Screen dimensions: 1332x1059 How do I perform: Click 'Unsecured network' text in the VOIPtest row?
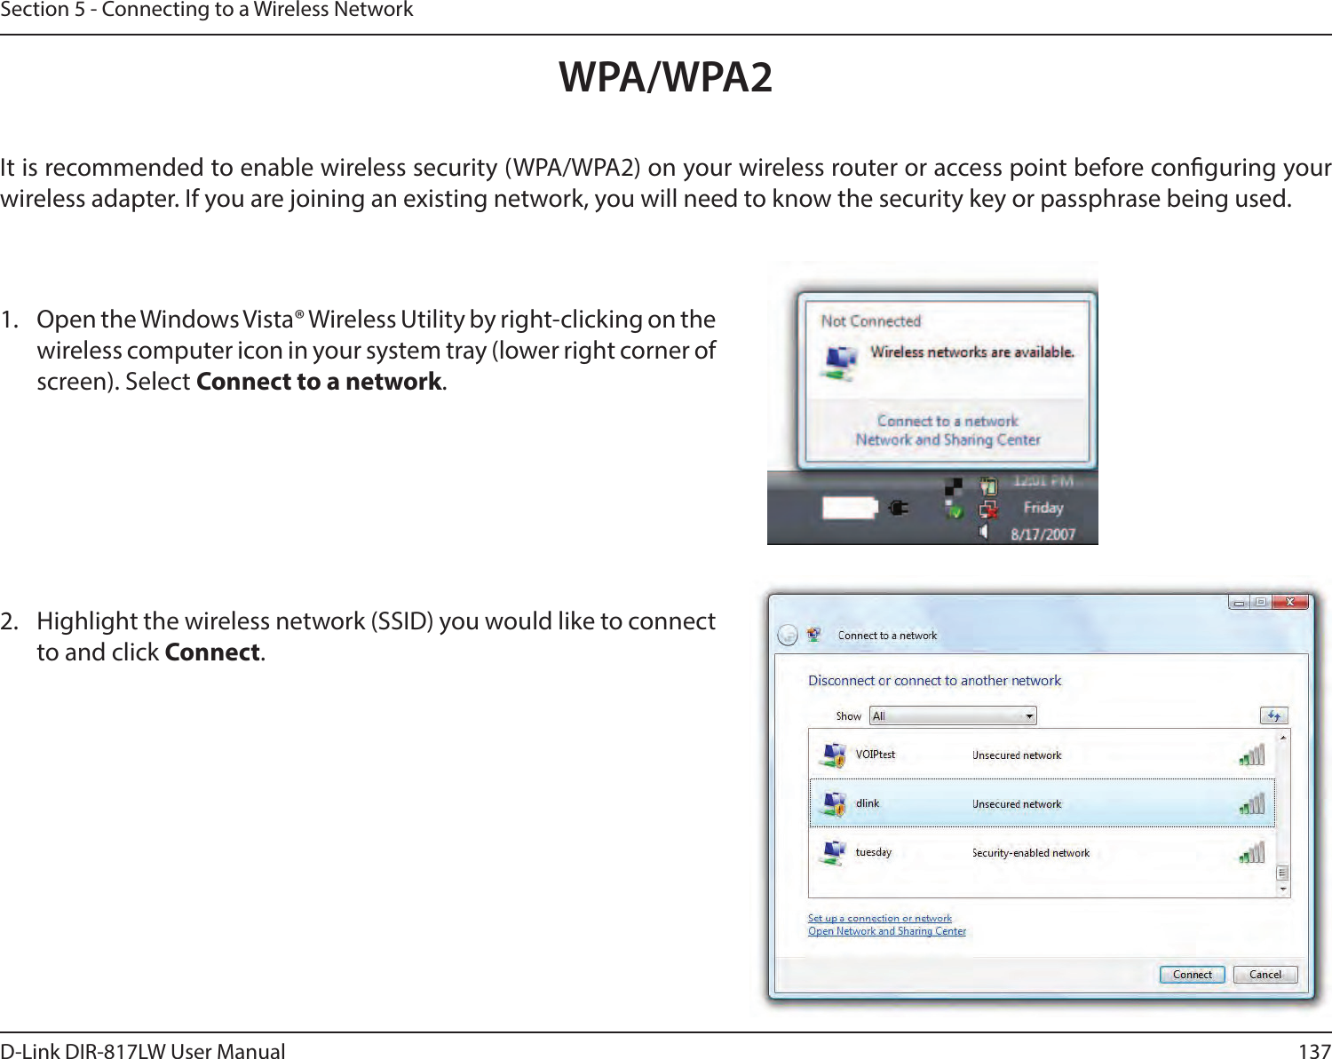point(1017,755)
